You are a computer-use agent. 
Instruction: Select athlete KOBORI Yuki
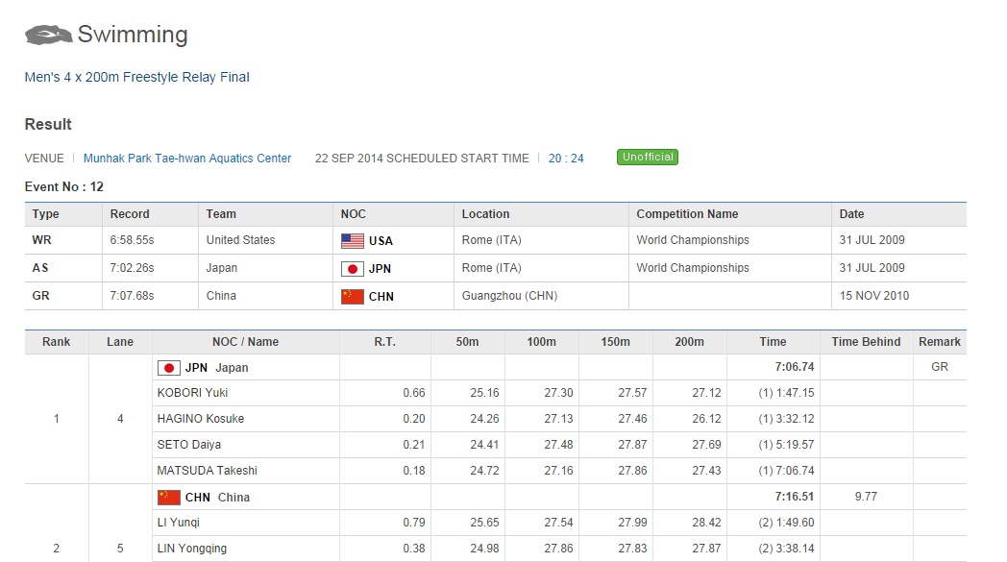(x=192, y=393)
